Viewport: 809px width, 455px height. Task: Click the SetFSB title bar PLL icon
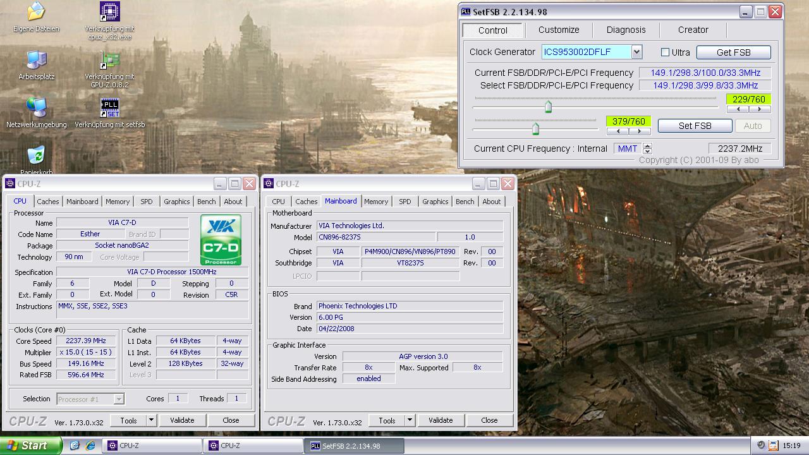(466, 11)
